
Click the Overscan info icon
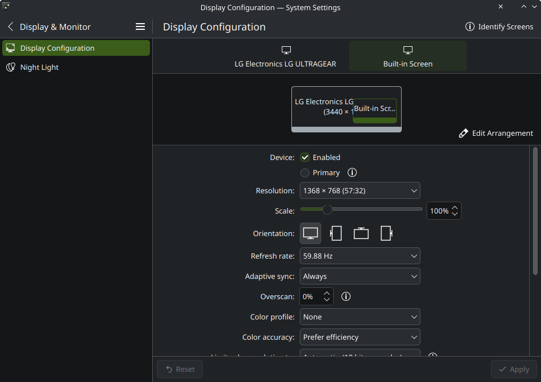coord(345,296)
